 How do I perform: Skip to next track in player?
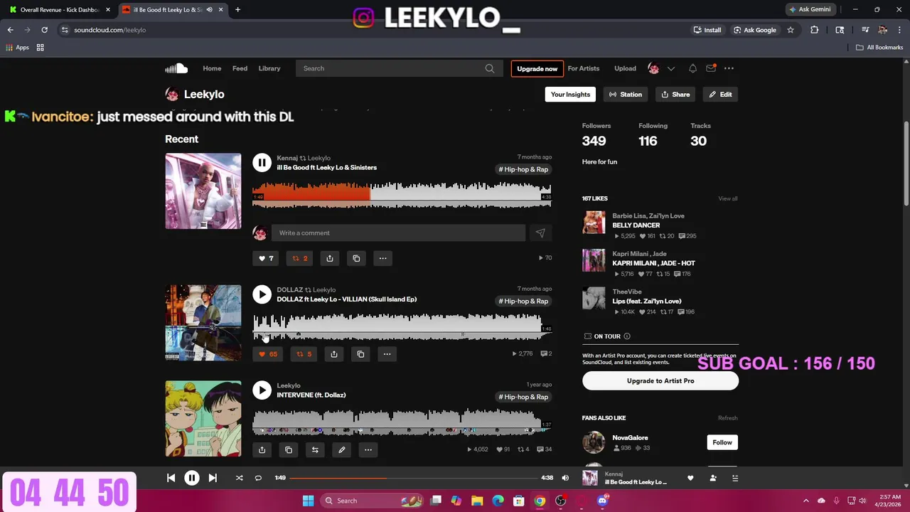point(213,478)
